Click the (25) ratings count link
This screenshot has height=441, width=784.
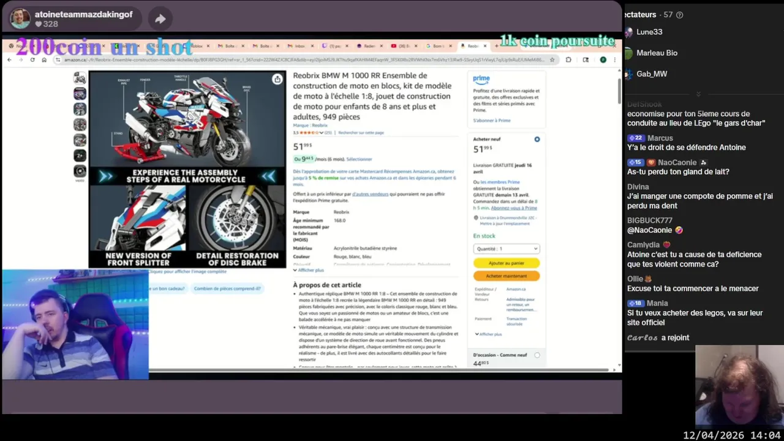328,132
